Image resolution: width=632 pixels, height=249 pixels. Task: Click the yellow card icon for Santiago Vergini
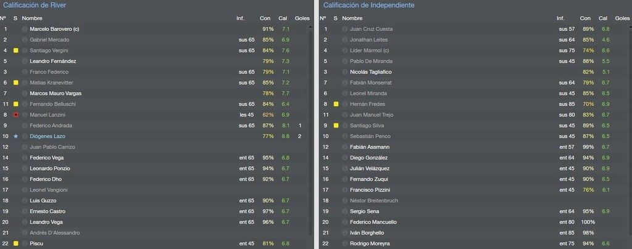tap(15, 51)
